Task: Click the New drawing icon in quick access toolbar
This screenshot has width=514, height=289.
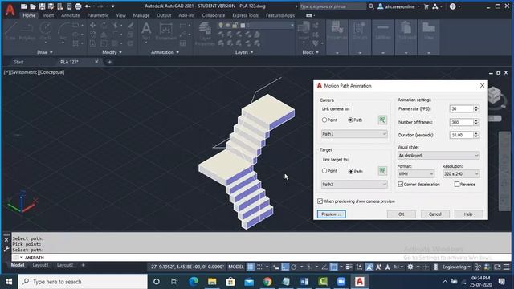Action: pyautogui.click(x=24, y=6)
